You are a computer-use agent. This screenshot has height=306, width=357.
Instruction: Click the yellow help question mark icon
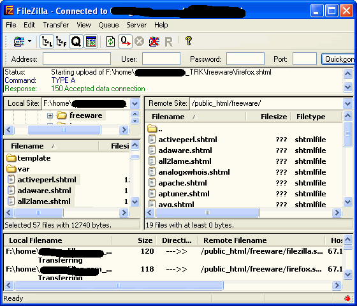[x=189, y=41]
